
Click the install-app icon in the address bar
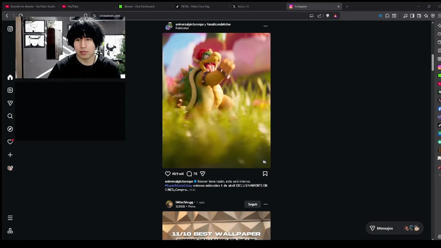coord(311,15)
